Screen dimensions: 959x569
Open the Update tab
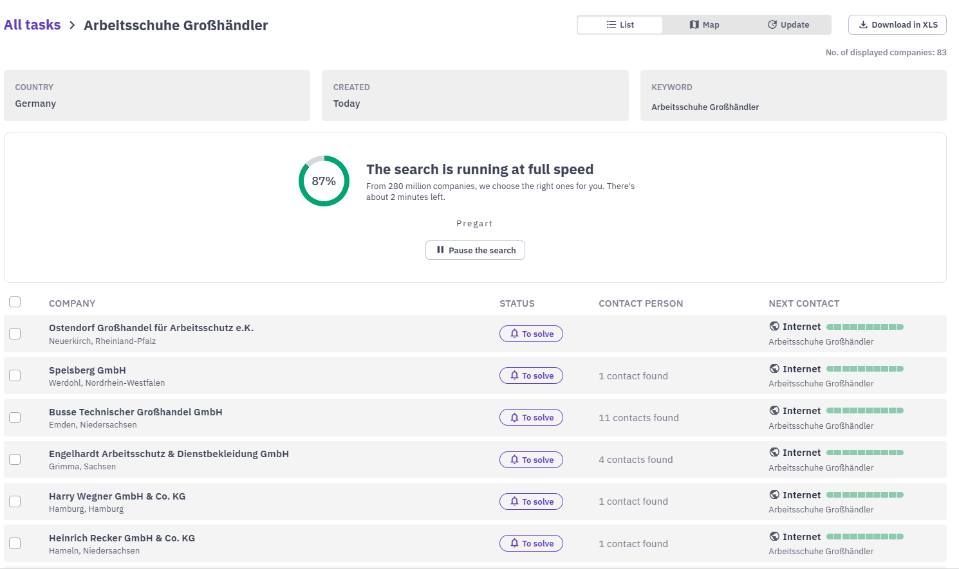788,25
